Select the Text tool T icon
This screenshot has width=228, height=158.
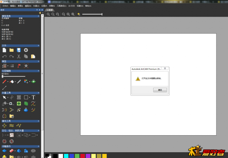(x=33, y=97)
